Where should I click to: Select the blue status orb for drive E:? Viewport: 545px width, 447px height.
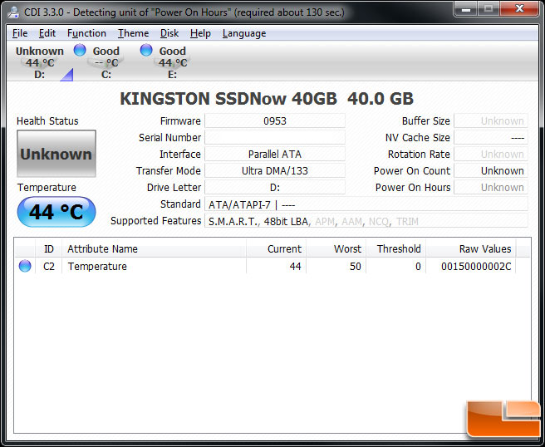pos(146,51)
